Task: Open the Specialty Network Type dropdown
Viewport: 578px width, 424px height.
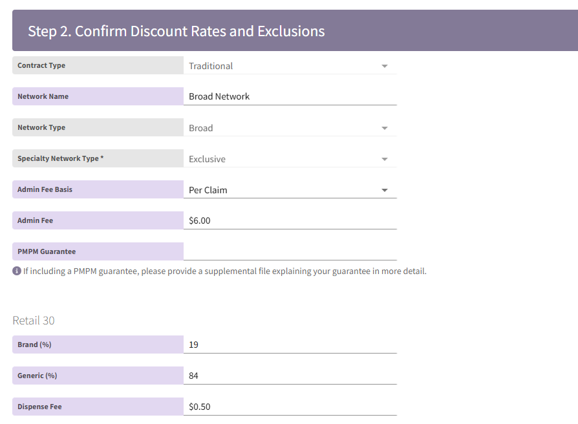Action: tap(290, 159)
